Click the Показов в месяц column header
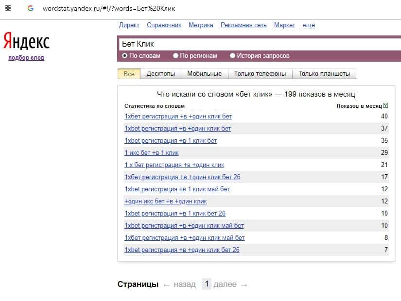Screen dimensions: 401x301 359,106
